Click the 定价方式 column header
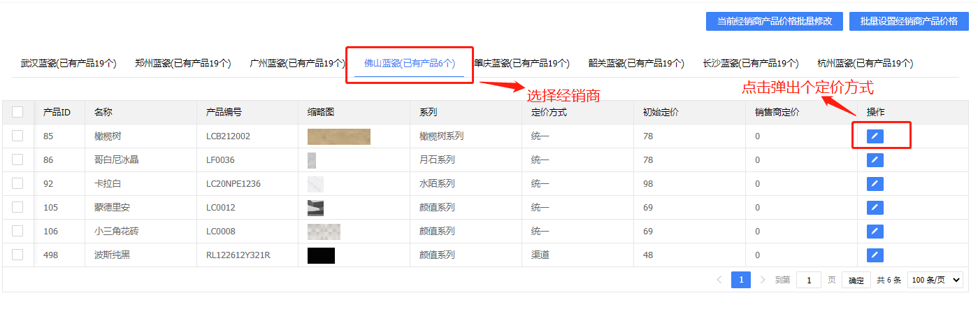 [x=549, y=112]
